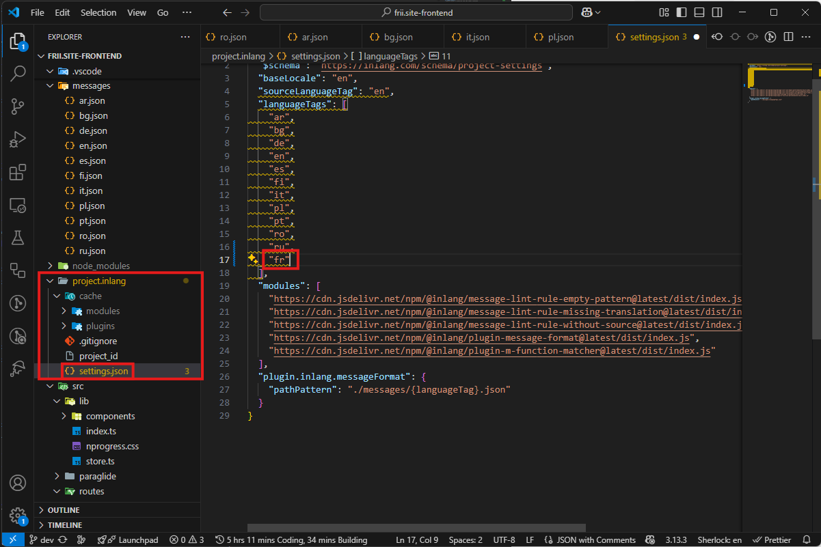
Task: Open the Manage gear icon
Action: coord(17,515)
